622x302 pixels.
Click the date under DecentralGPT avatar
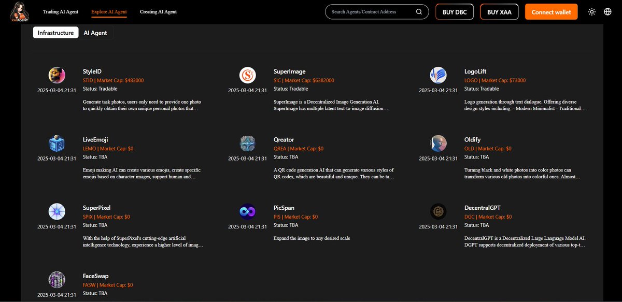439,226
